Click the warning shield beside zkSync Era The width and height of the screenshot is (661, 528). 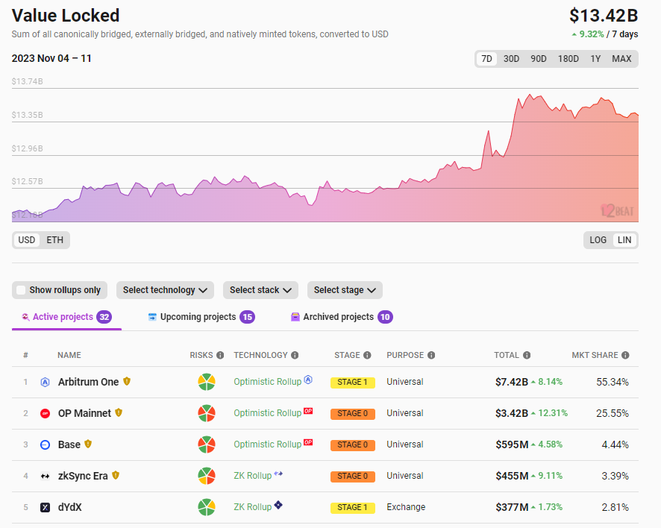tap(115, 475)
